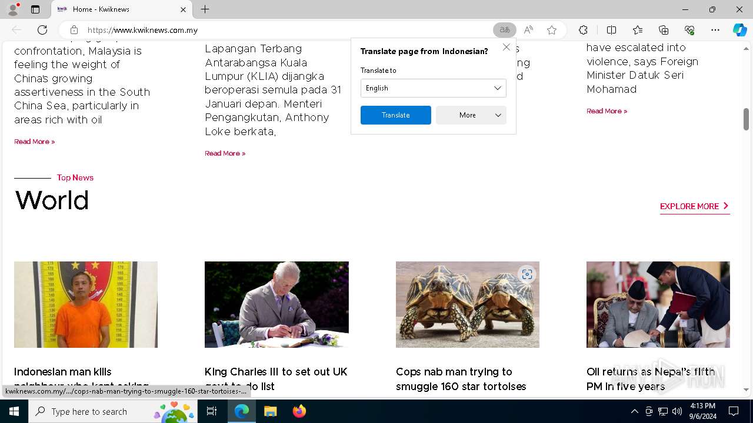
Task: Open the Nepal PM article thumbnail
Action: (658, 304)
